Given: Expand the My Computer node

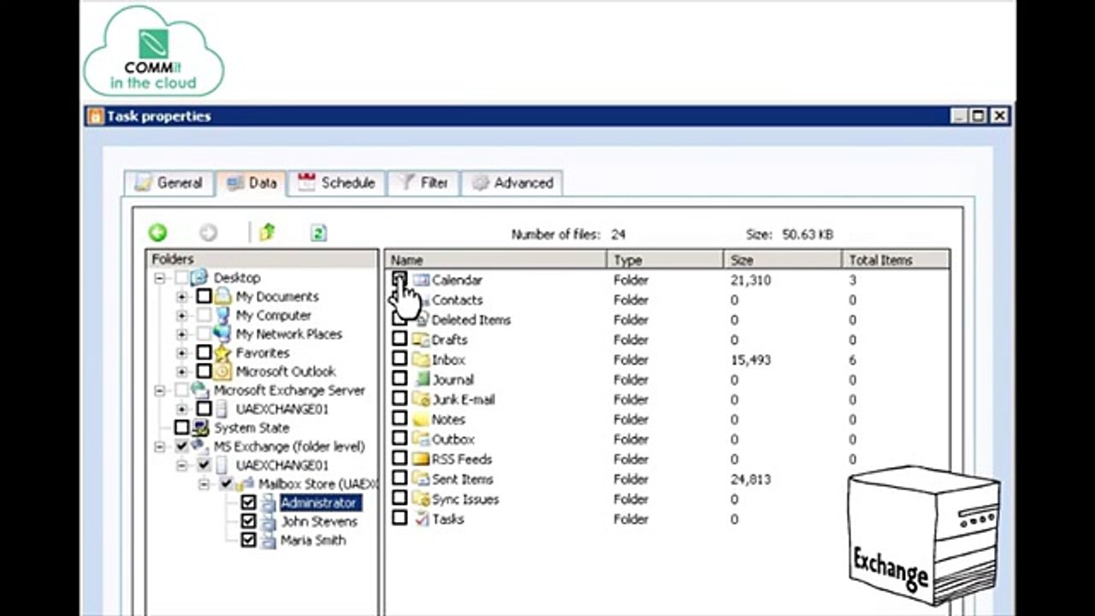Looking at the screenshot, I should 181,315.
